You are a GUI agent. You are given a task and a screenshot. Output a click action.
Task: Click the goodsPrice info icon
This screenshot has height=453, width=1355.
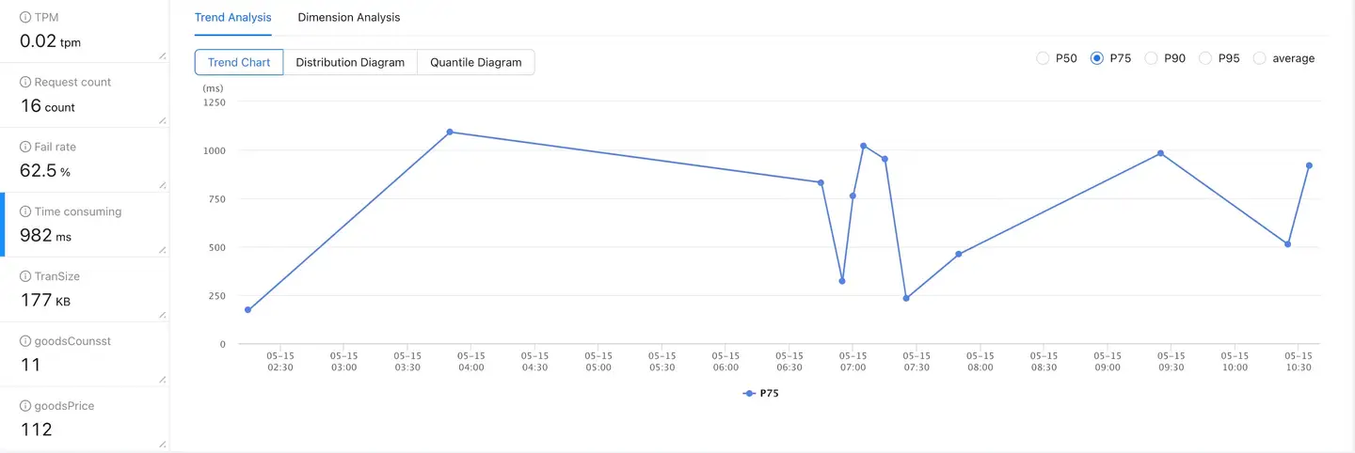[x=25, y=407]
